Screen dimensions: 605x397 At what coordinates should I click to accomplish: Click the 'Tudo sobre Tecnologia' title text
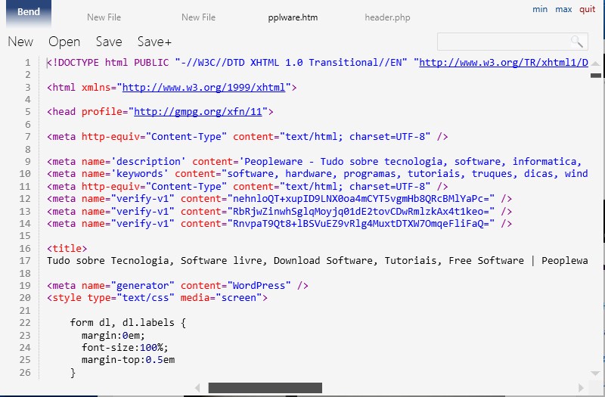pos(108,261)
